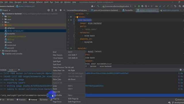Hide the Project tool window
The height and width of the screenshot is (104, 184).
coord(64,10)
